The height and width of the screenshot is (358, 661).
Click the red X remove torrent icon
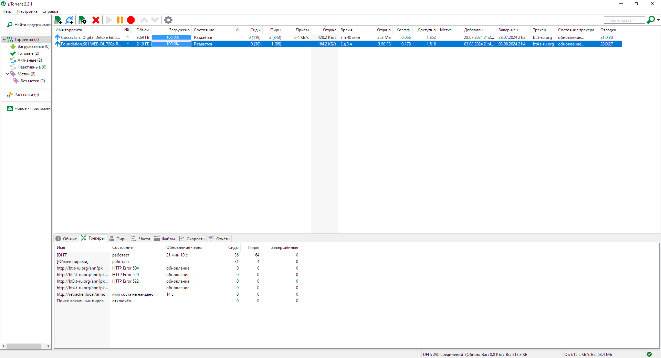pyautogui.click(x=96, y=20)
